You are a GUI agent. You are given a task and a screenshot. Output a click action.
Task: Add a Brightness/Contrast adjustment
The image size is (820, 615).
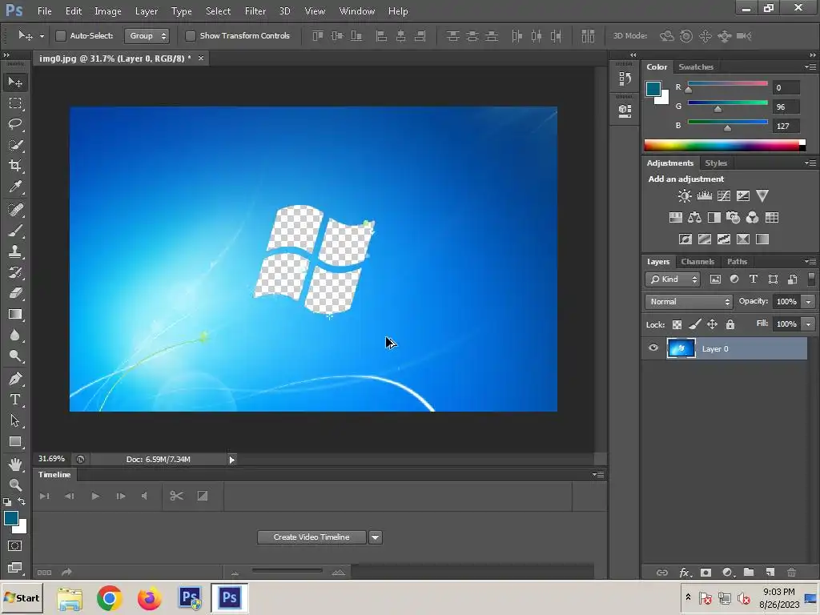click(685, 195)
